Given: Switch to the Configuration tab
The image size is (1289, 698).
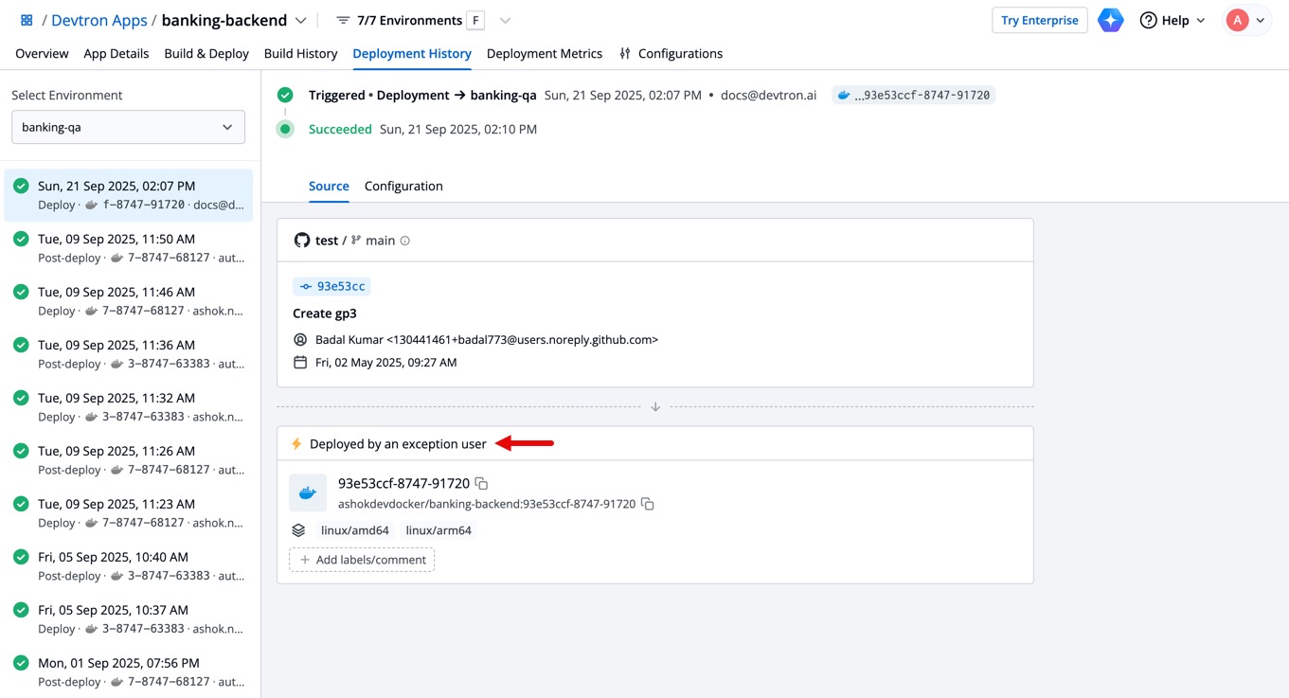Looking at the screenshot, I should (403, 186).
